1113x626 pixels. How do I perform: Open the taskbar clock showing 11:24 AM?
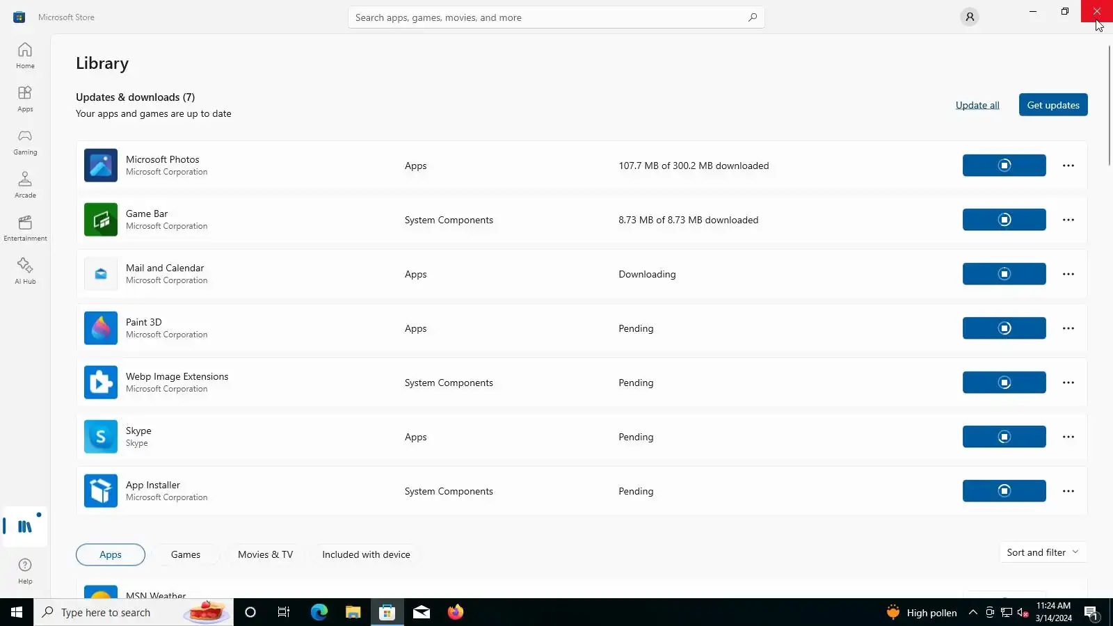[x=1053, y=612]
